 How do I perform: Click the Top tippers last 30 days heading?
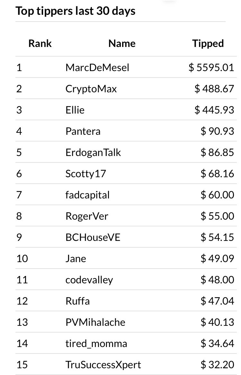tap(76, 11)
